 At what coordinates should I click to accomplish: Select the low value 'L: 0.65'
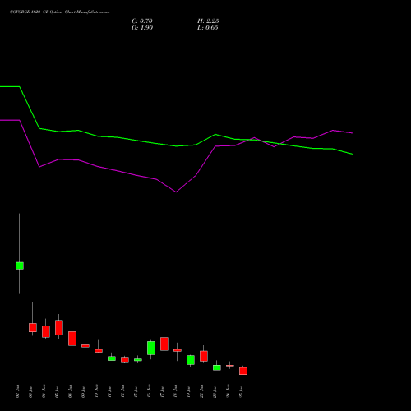click(208, 28)
